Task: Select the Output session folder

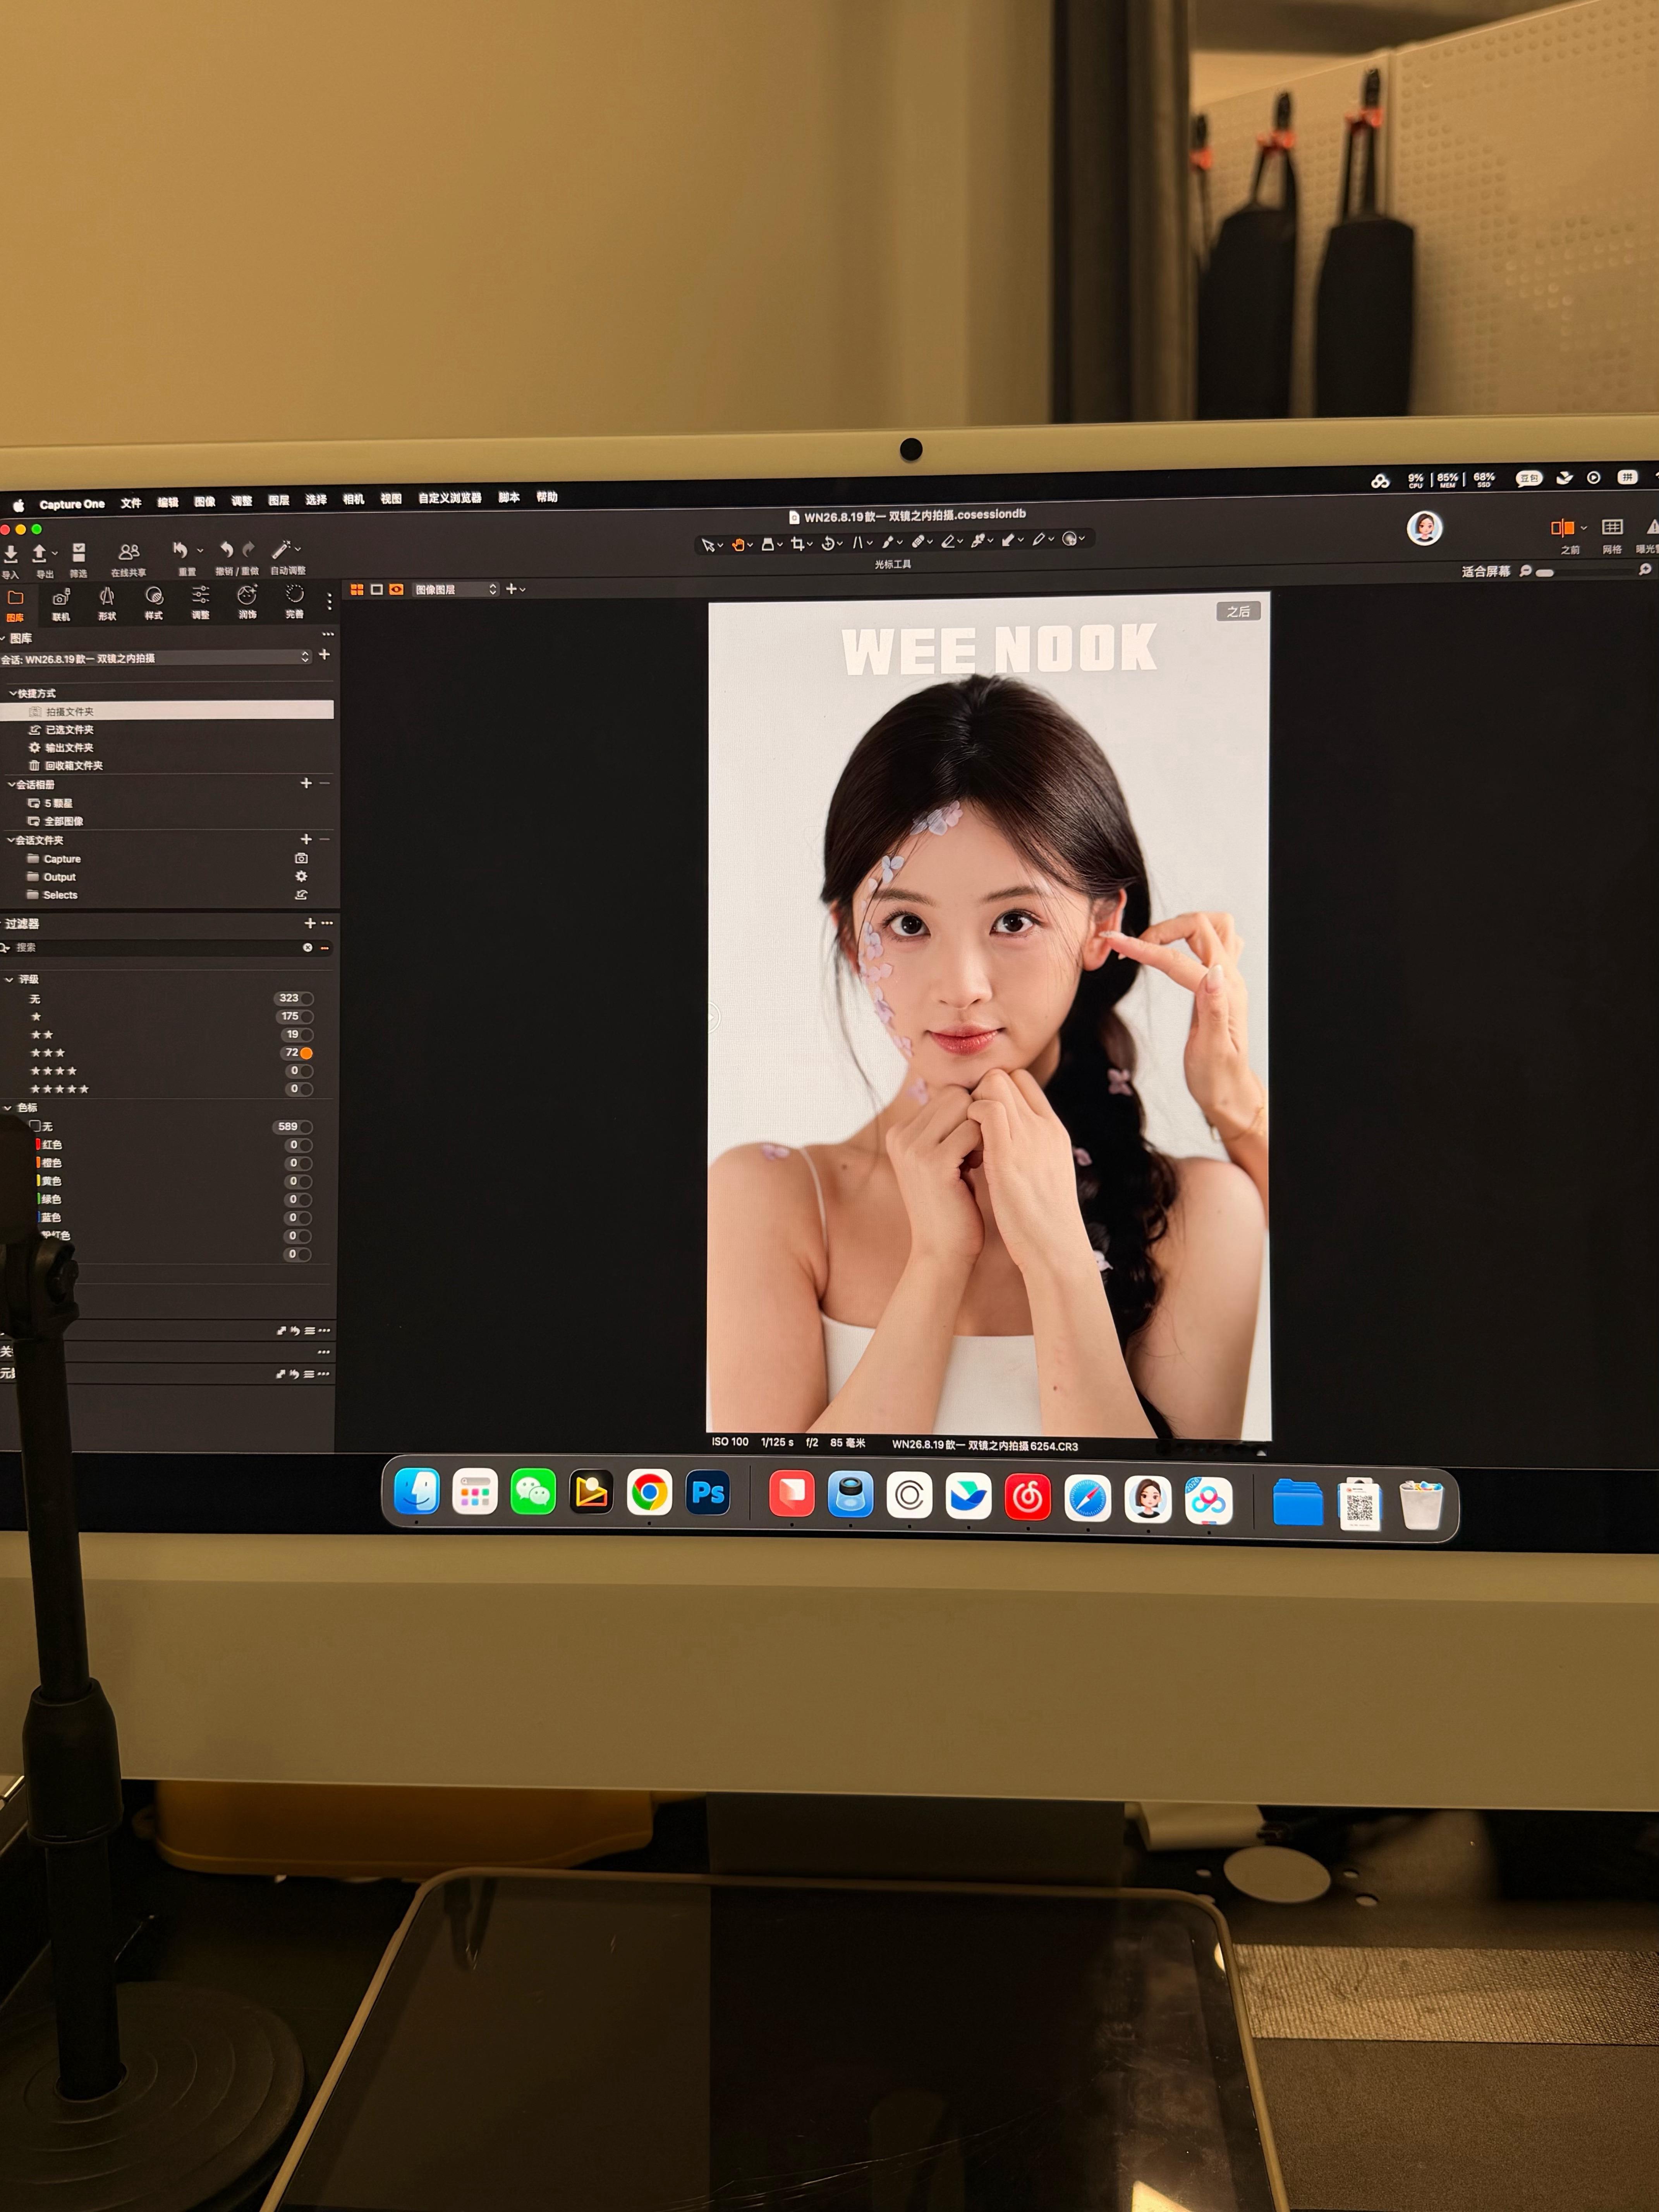Action: tap(59, 877)
